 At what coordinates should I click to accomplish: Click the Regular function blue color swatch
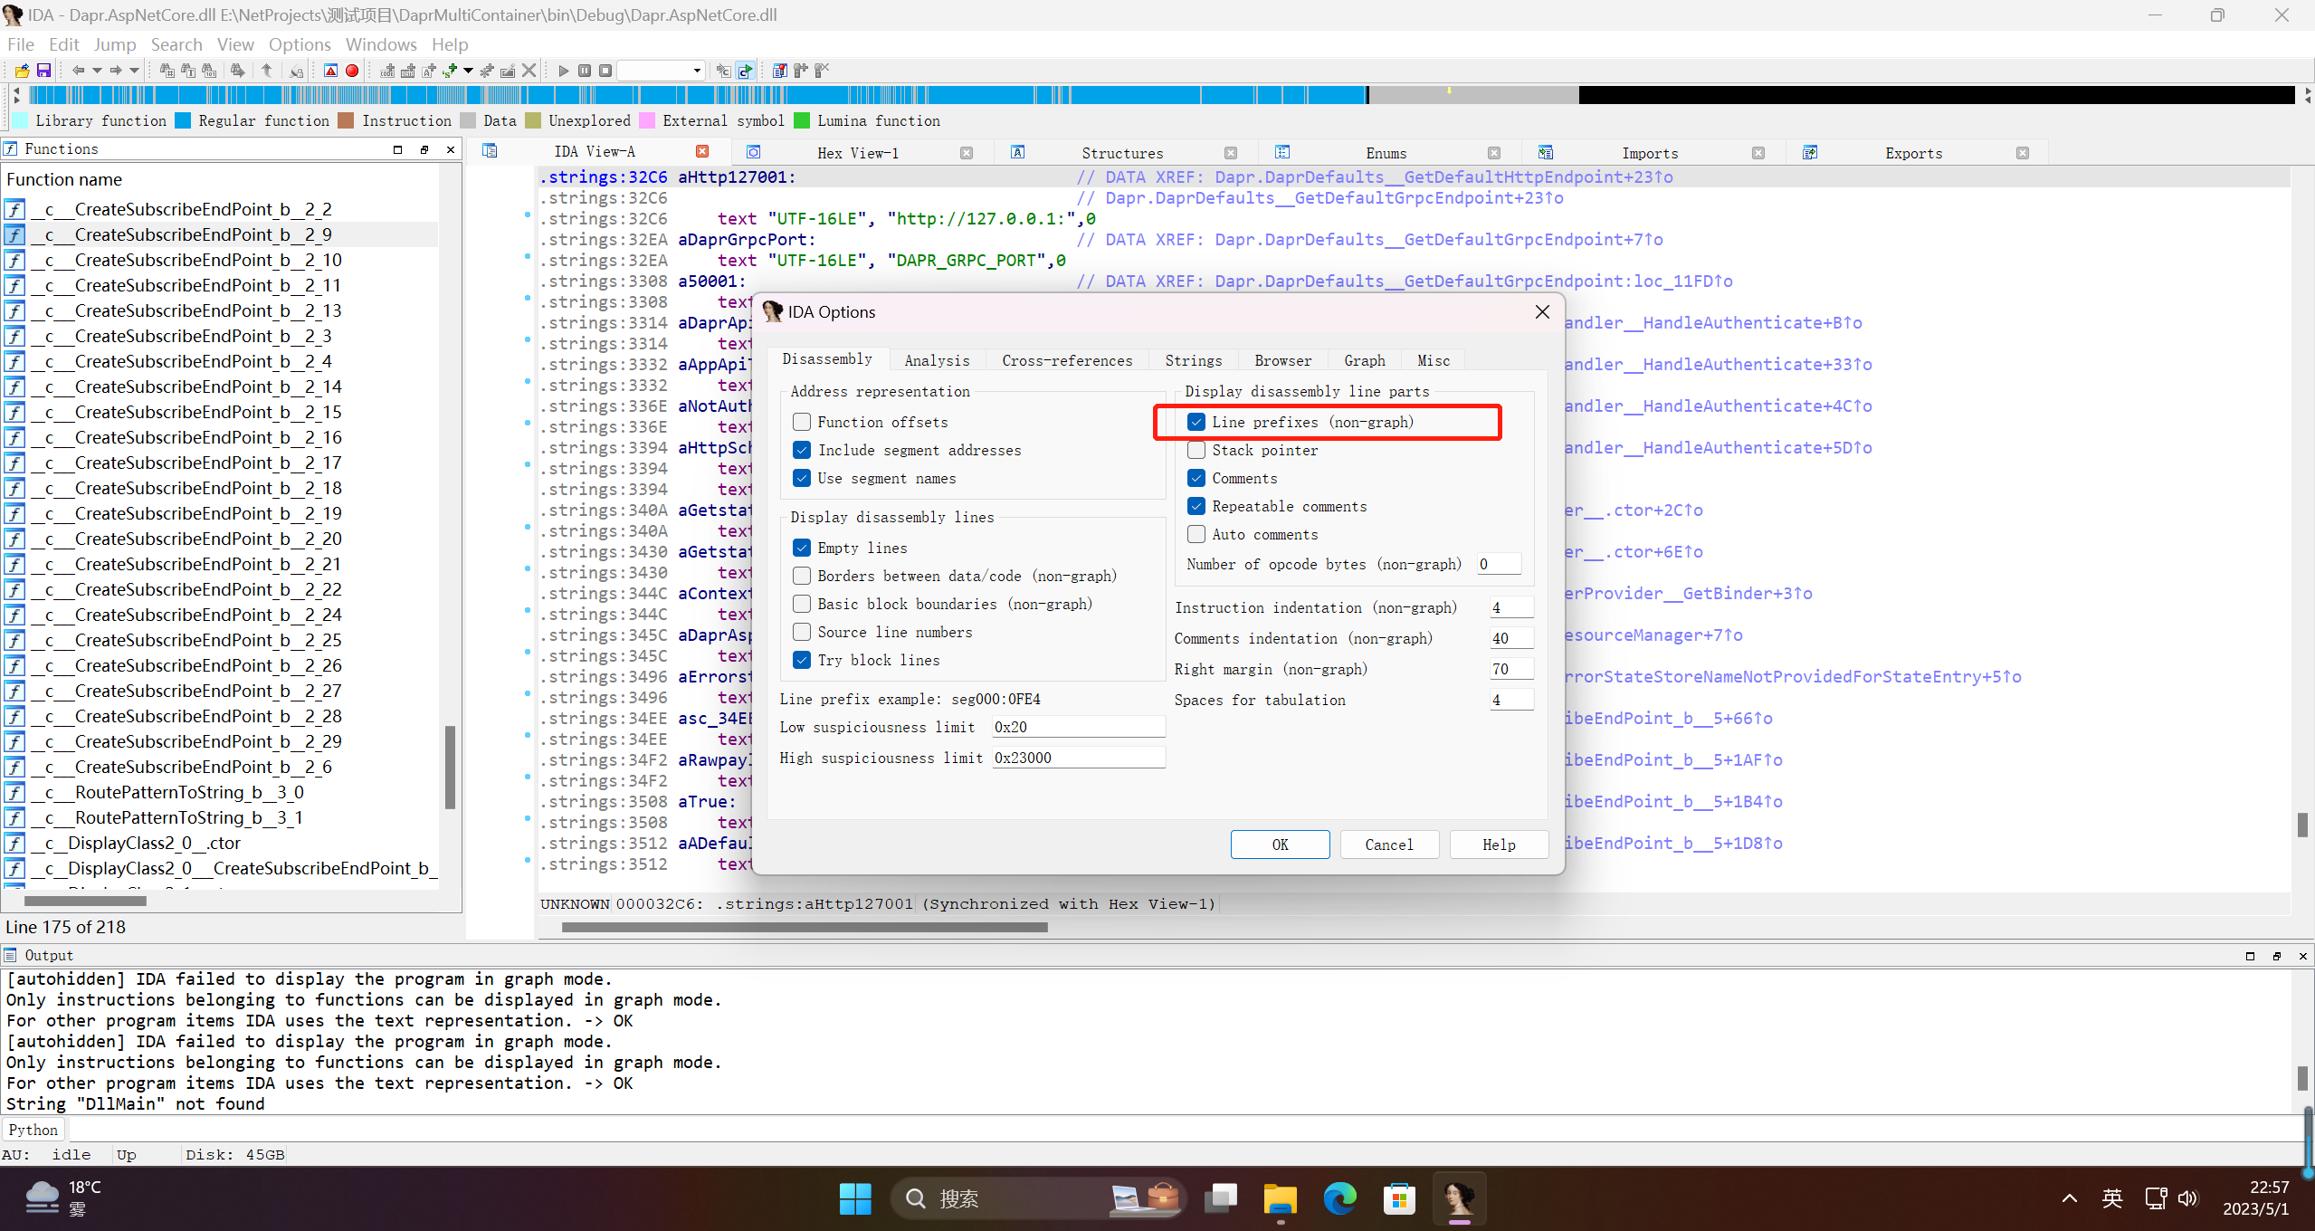click(x=183, y=121)
